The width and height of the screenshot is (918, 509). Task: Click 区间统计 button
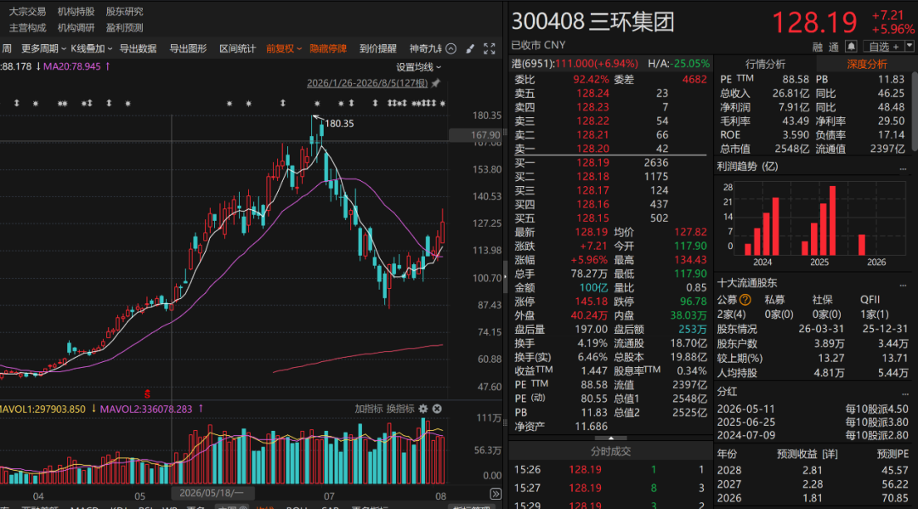coord(238,48)
